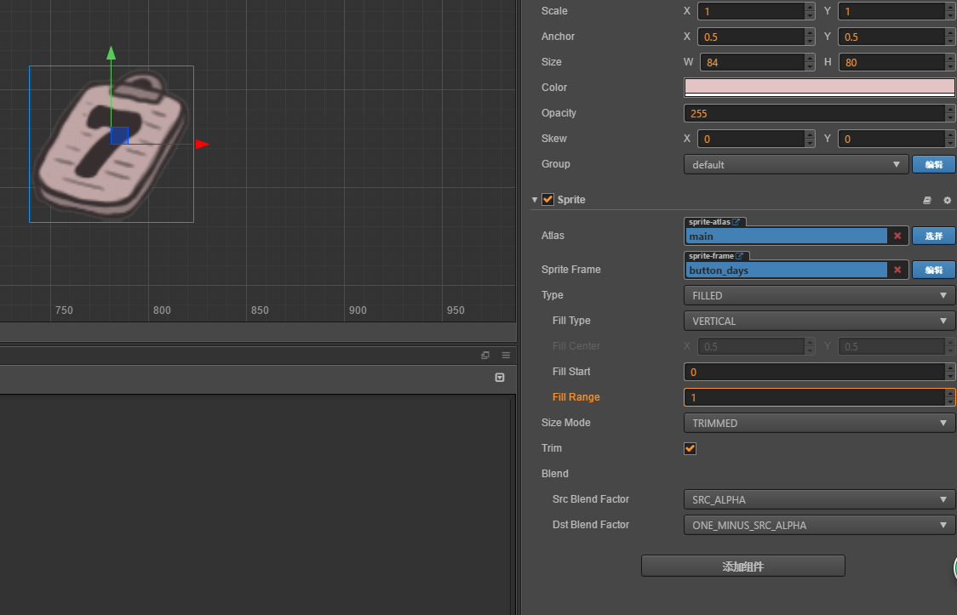
Task: Collapse the Sprite component section
Action: 535,200
